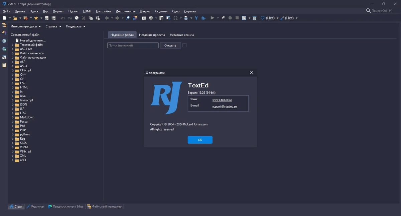Viewport: 401px width, 216px height.
Task: Click the globe browser preview icon
Action: (151, 18)
